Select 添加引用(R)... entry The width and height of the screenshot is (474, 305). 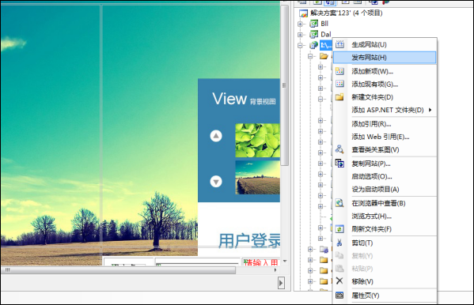pos(385,124)
